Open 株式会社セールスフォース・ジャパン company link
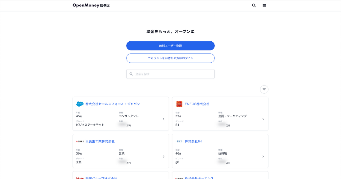This screenshot has height=179, width=341. [x=113, y=104]
